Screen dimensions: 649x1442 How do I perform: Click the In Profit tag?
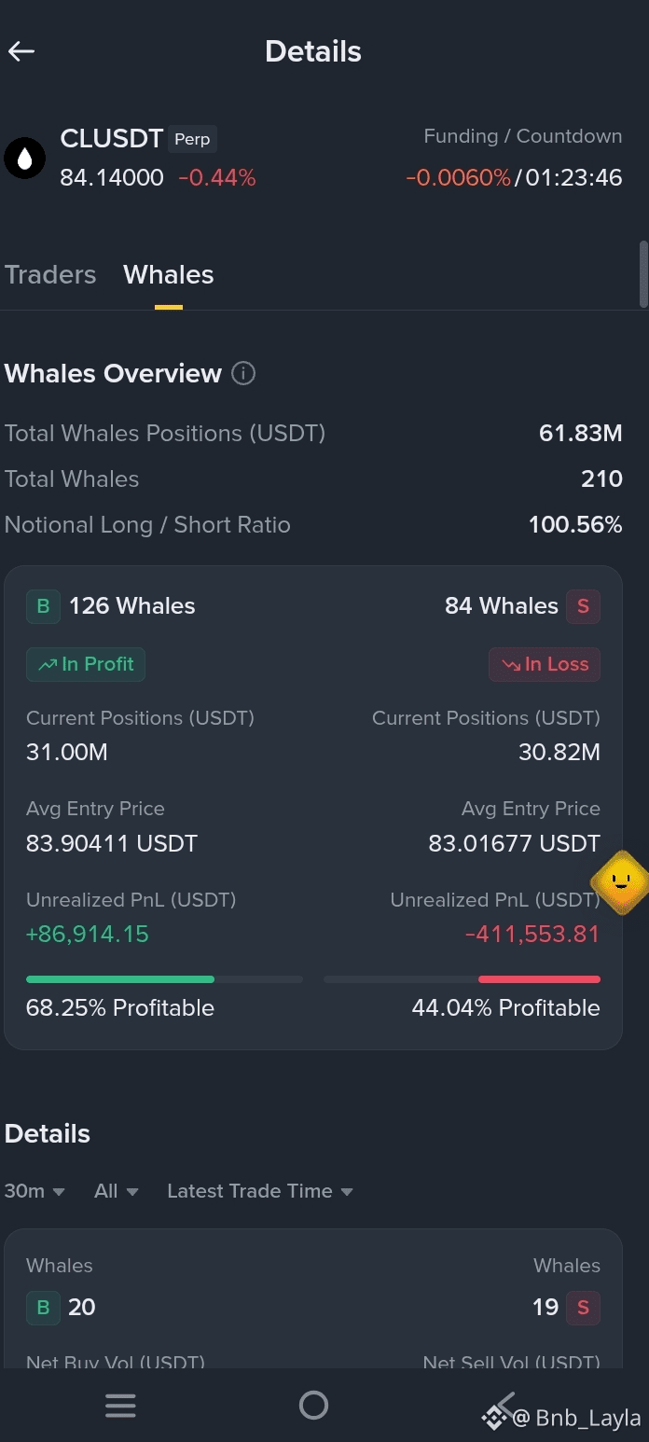[86, 664]
